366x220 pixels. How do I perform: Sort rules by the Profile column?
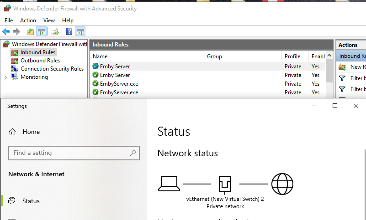pos(292,56)
